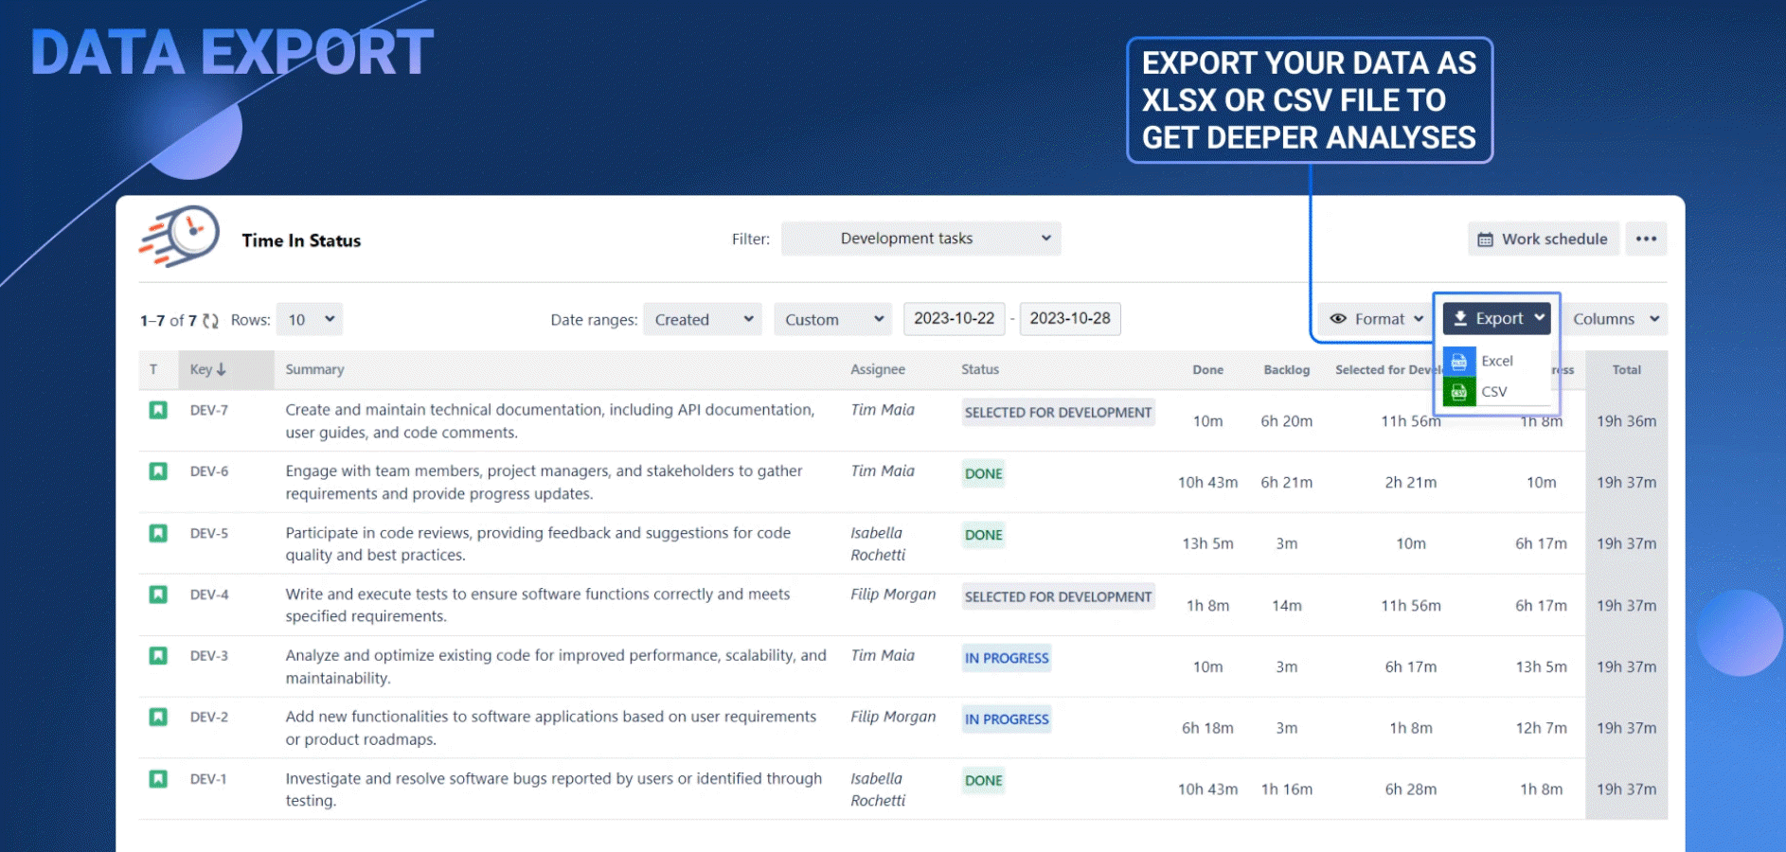Click the calendar icon on Work schedule button
Viewport: 1786px width, 852px height.
click(x=1484, y=239)
